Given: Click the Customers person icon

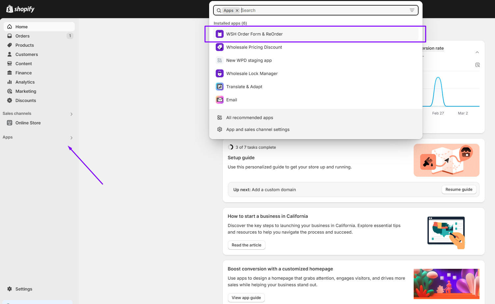Looking at the screenshot, I should (10, 54).
